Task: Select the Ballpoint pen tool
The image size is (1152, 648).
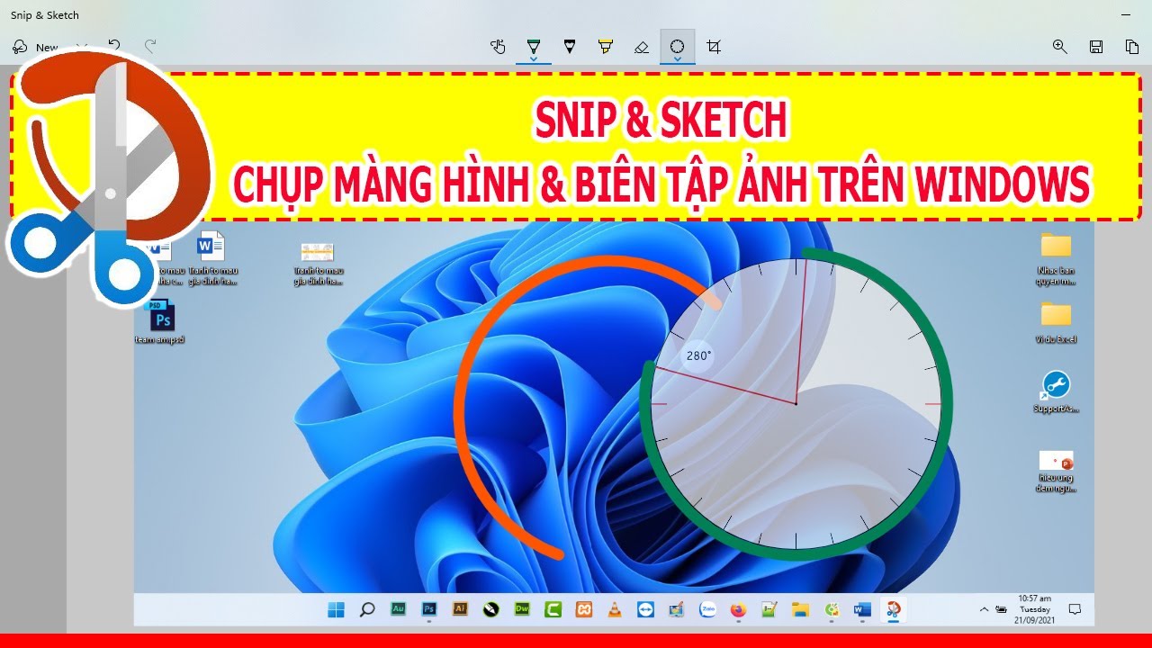Action: coord(534,45)
